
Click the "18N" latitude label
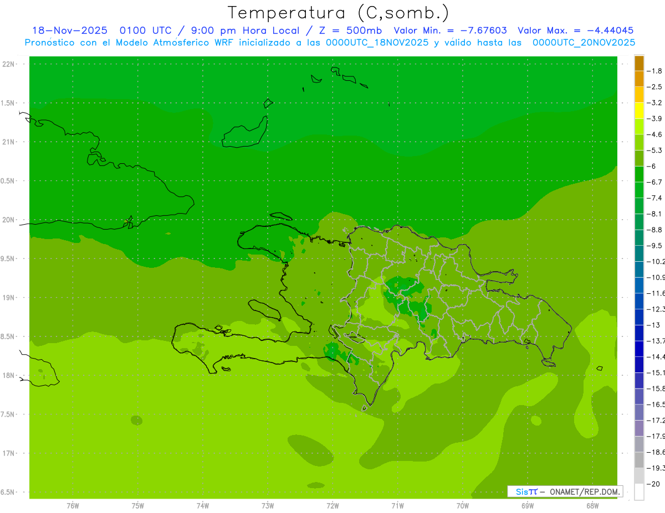click(9, 376)
